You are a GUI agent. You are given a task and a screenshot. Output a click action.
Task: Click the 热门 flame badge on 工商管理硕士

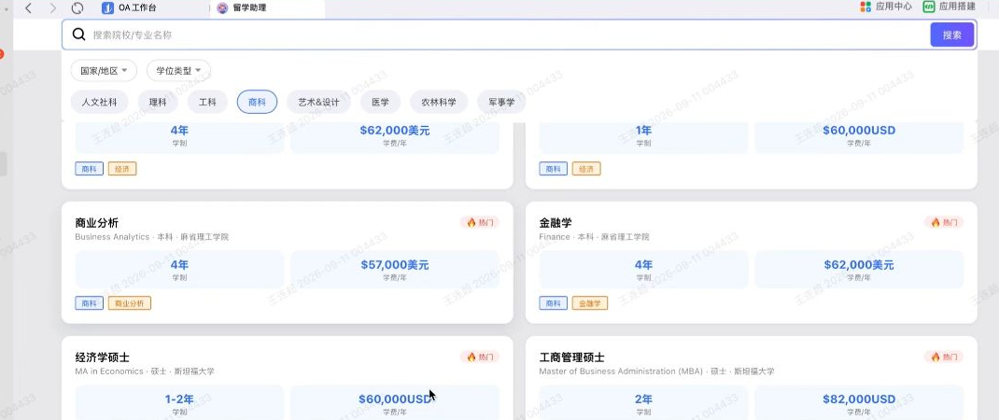944,357
